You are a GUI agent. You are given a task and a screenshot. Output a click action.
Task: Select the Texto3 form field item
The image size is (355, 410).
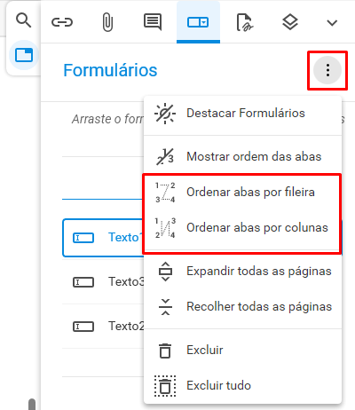click(x=103, y=282)
